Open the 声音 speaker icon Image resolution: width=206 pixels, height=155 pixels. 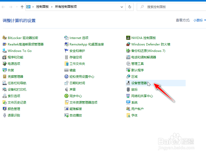click(66, 89)
